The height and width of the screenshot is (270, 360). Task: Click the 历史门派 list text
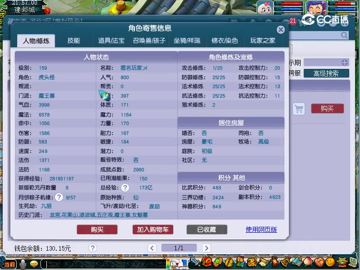(x=99, y=215)
